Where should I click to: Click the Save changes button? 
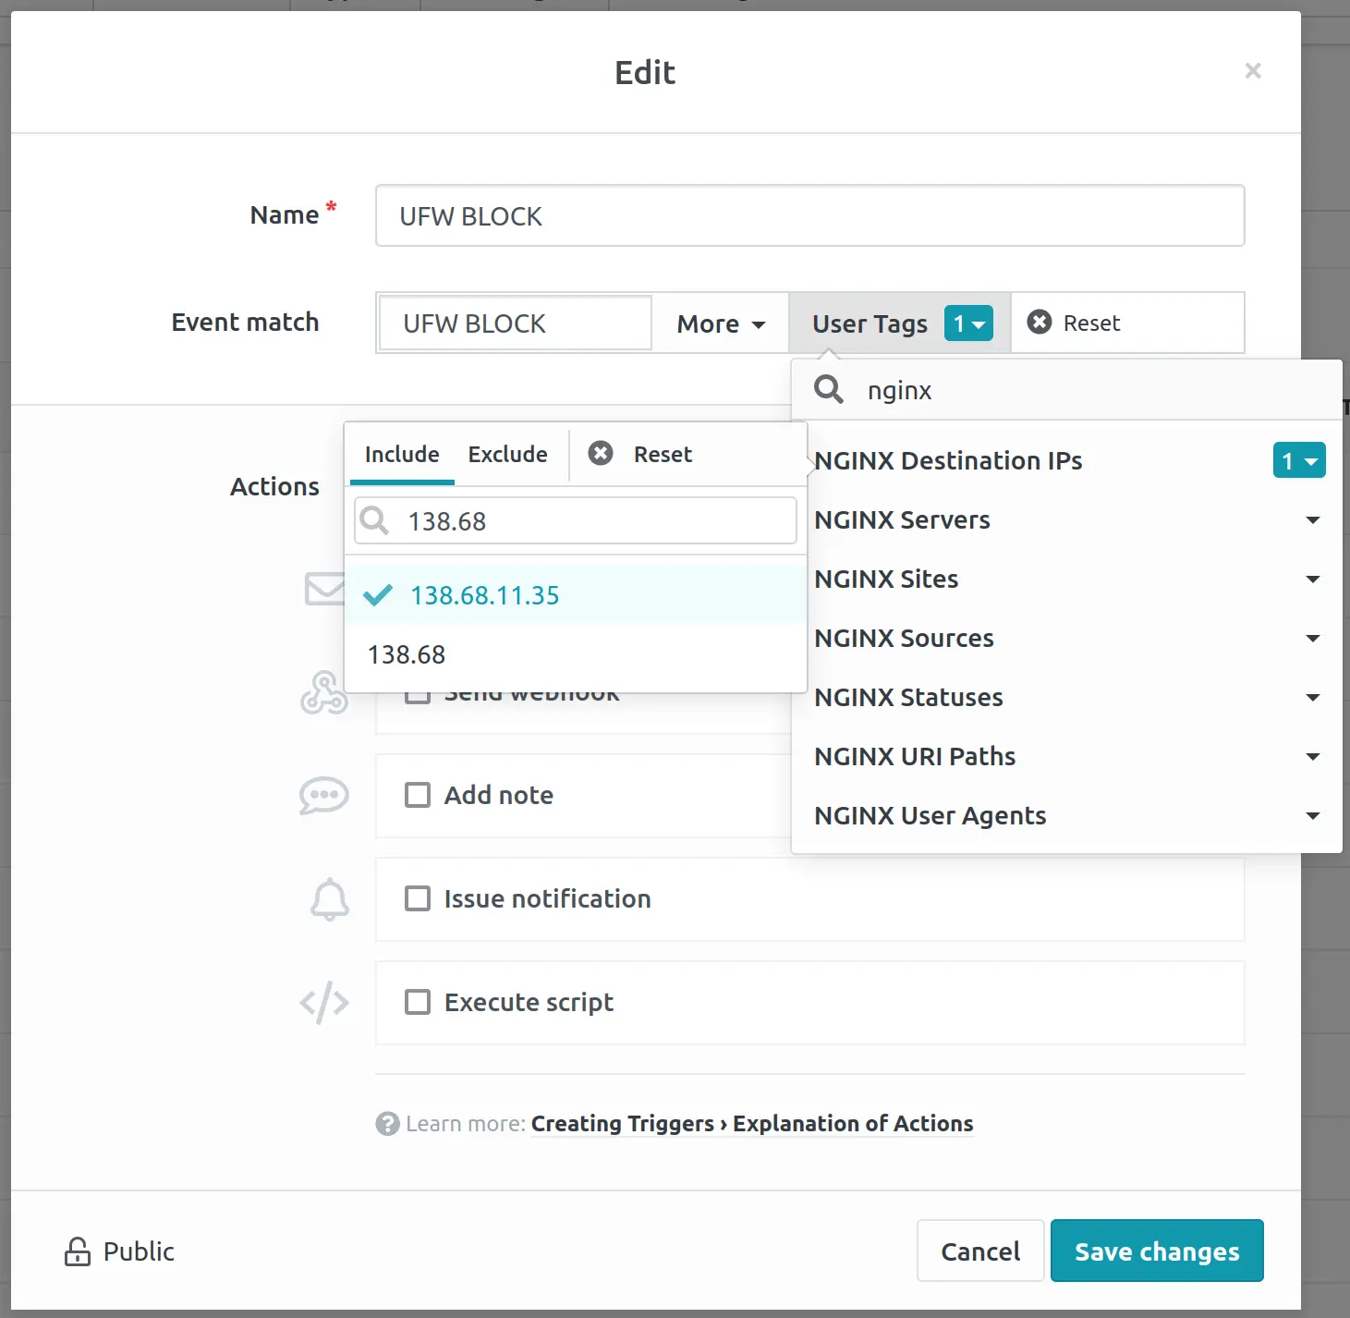(1156, 1251)
